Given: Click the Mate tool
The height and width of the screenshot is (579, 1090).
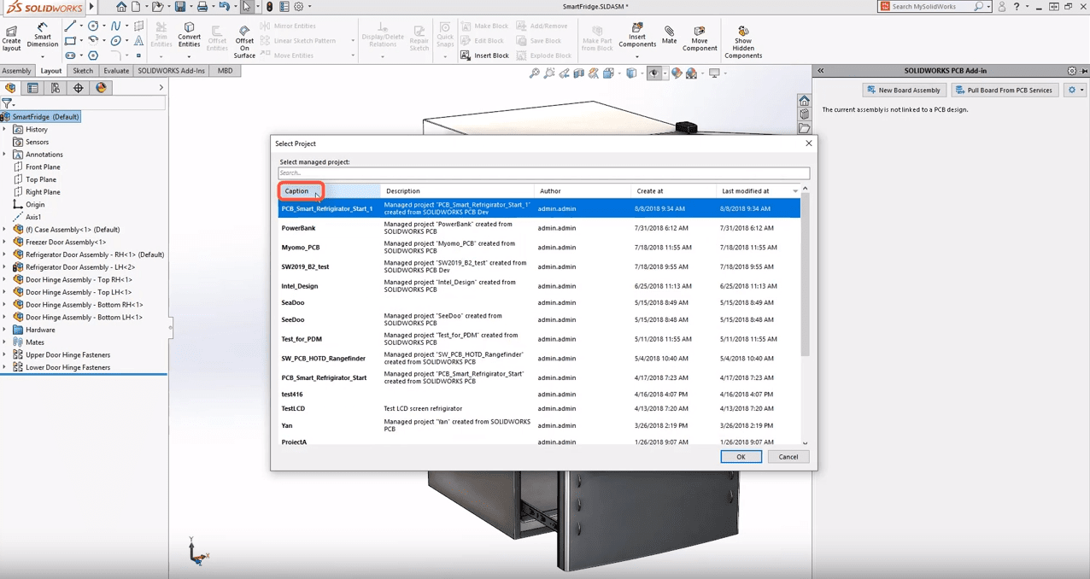Looking at the screenshot, I should click(x=669, y=36).
